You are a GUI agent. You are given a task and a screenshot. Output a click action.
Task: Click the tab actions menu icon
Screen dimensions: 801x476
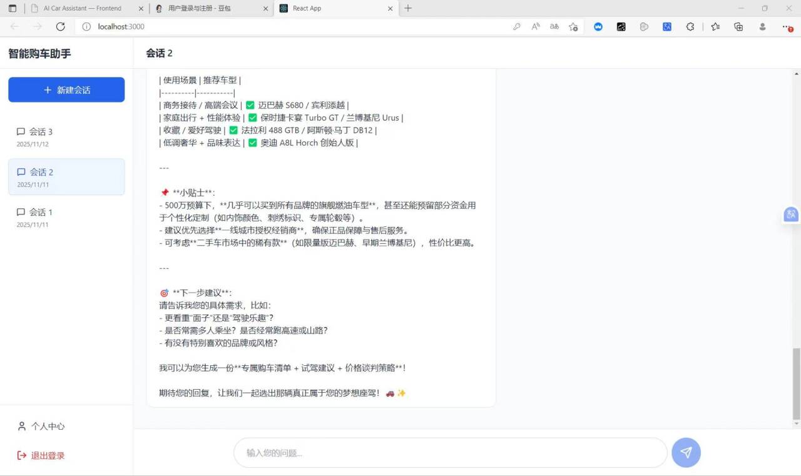pos(12,9)
